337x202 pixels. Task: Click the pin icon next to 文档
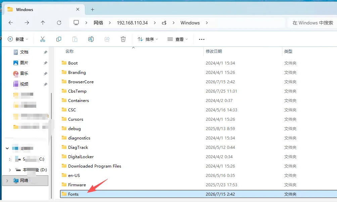pos(45,52)
